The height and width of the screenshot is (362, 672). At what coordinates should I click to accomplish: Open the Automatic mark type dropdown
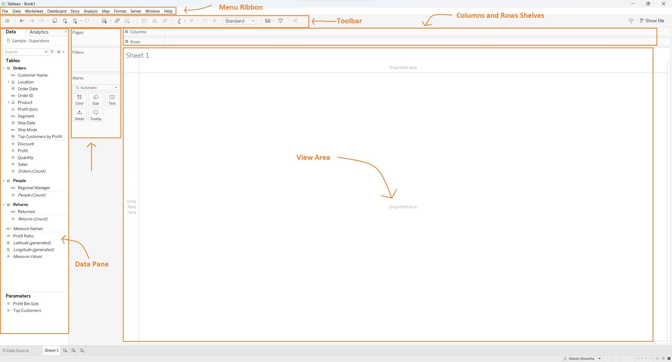click(x=96, y=88)
